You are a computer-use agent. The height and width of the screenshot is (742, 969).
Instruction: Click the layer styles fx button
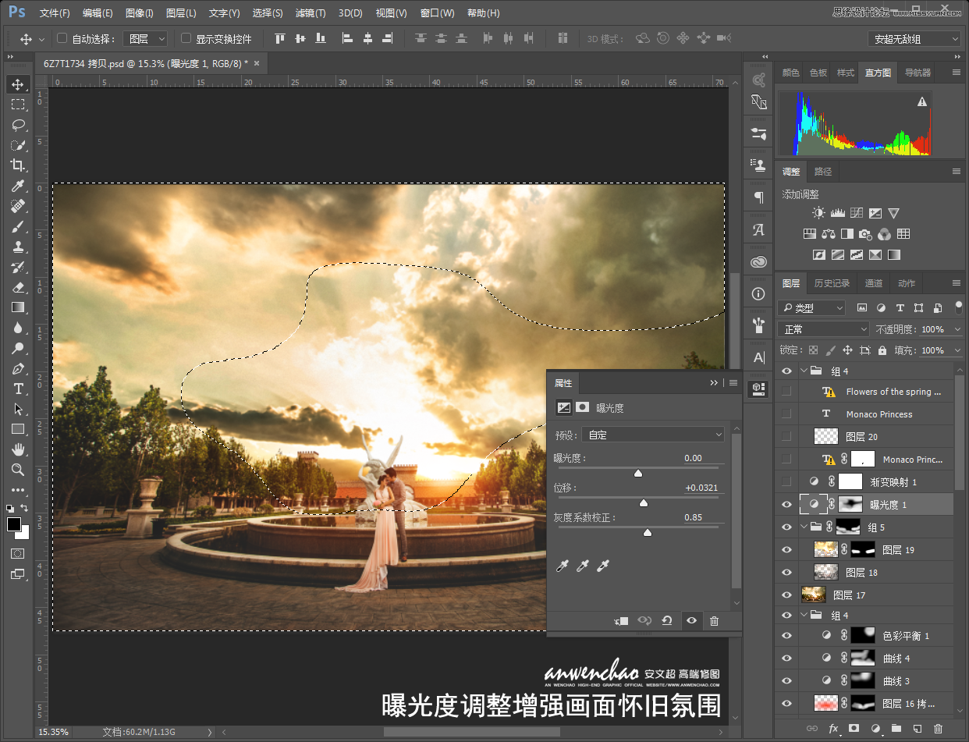833,729
